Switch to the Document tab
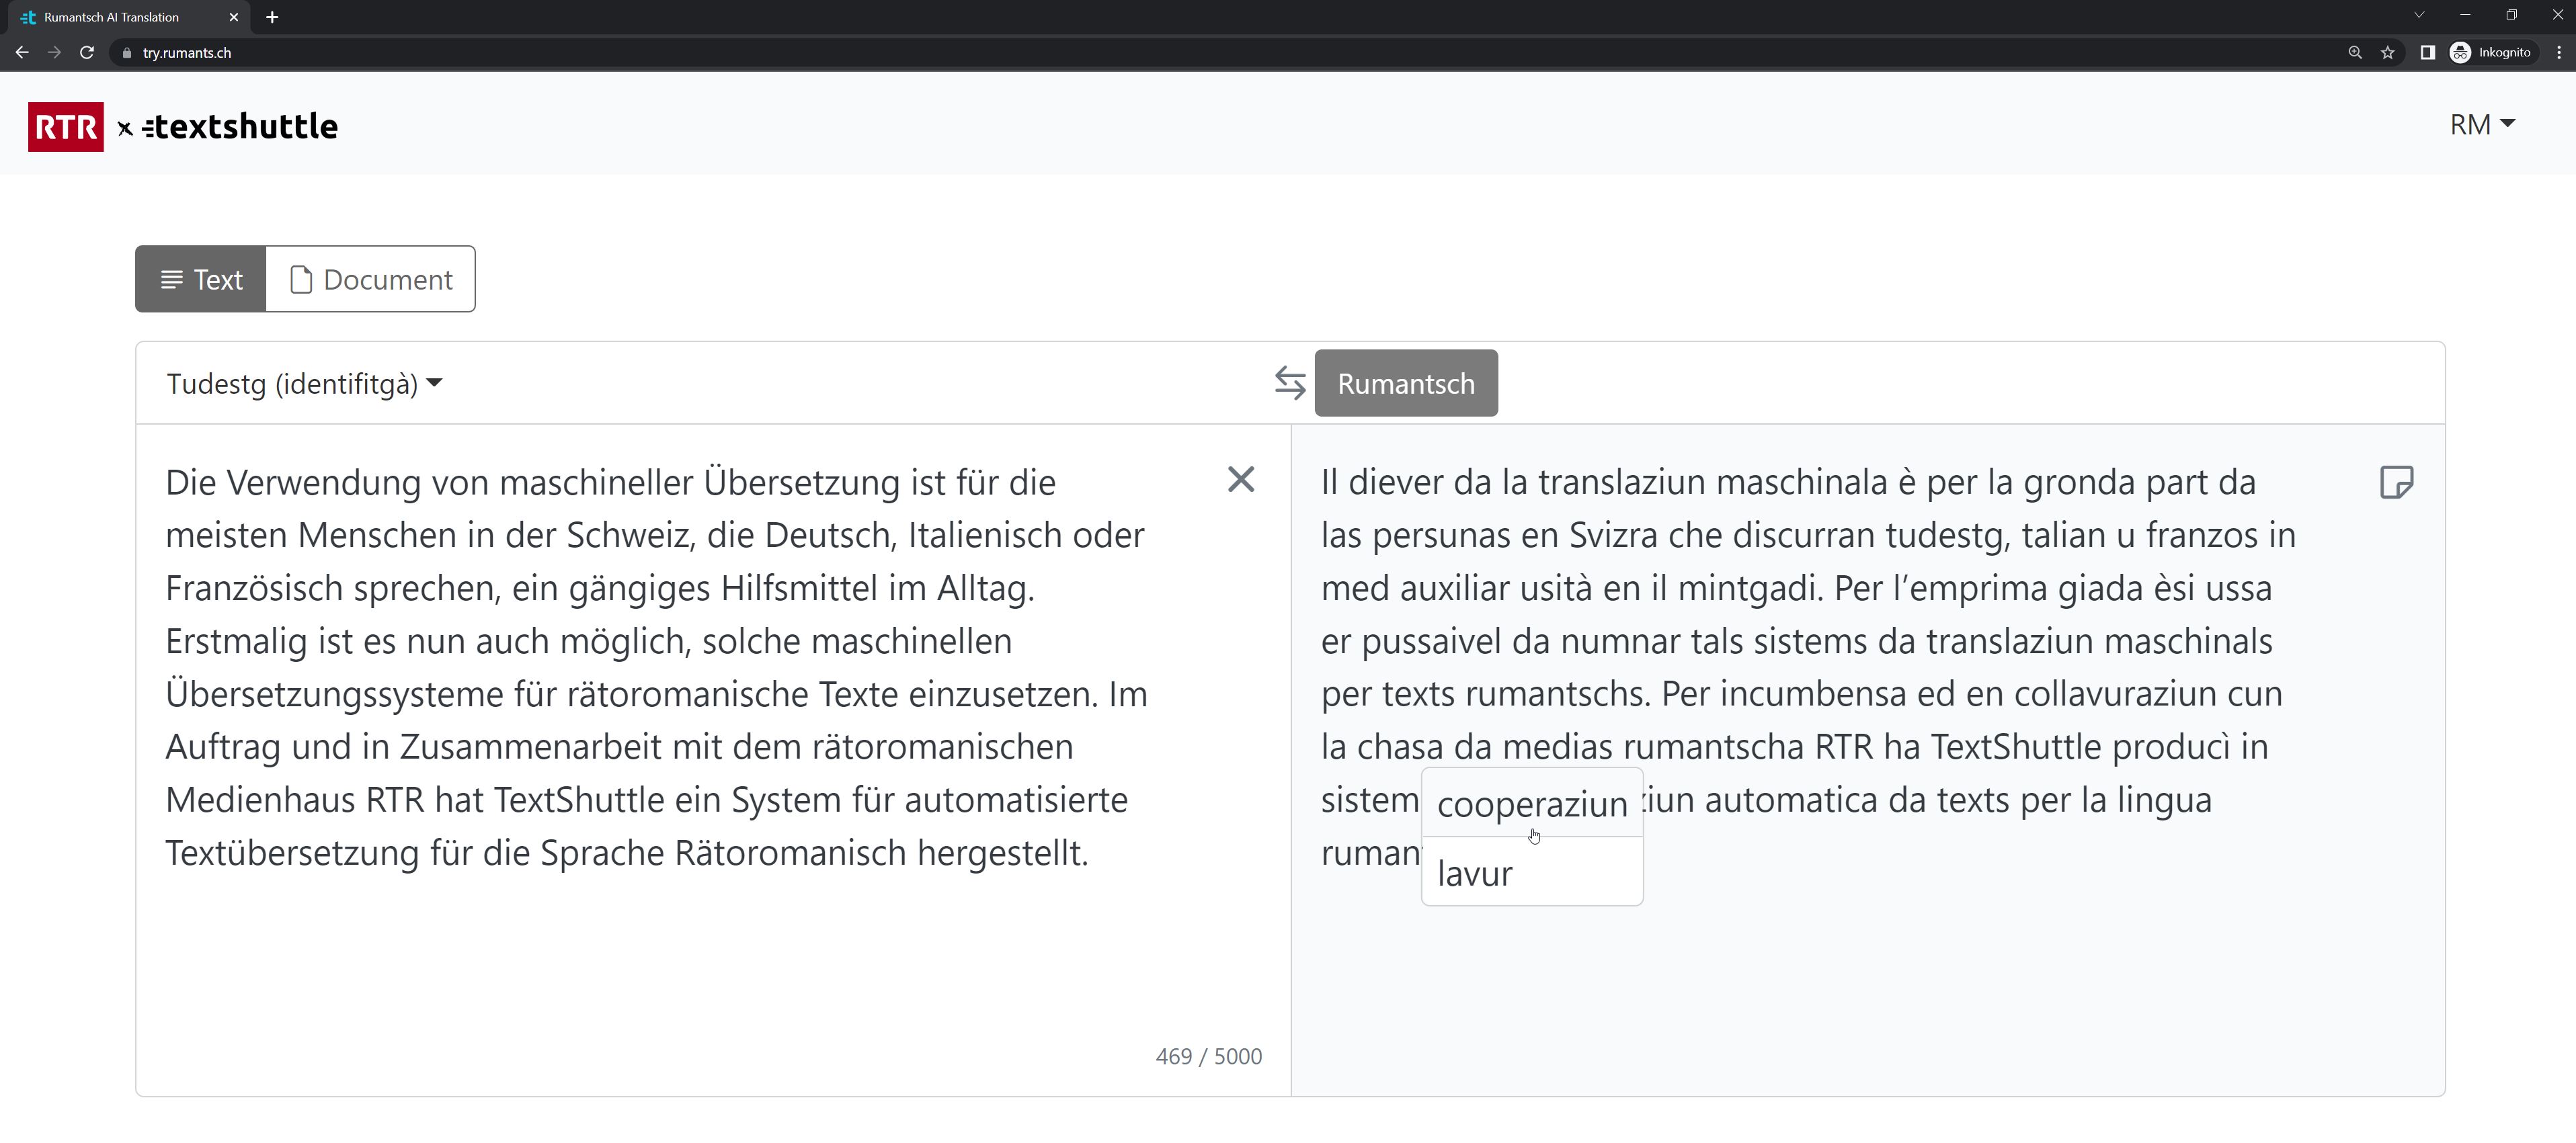The height and width of the screenshot is (1143, 2576). (x=371, y=279)
